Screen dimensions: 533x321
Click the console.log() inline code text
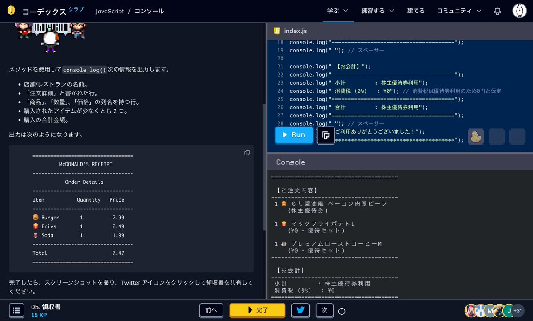(x=85, y=70)
